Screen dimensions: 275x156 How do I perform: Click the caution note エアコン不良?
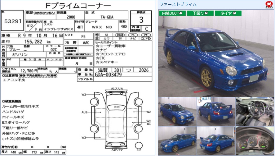coord(14,80)
